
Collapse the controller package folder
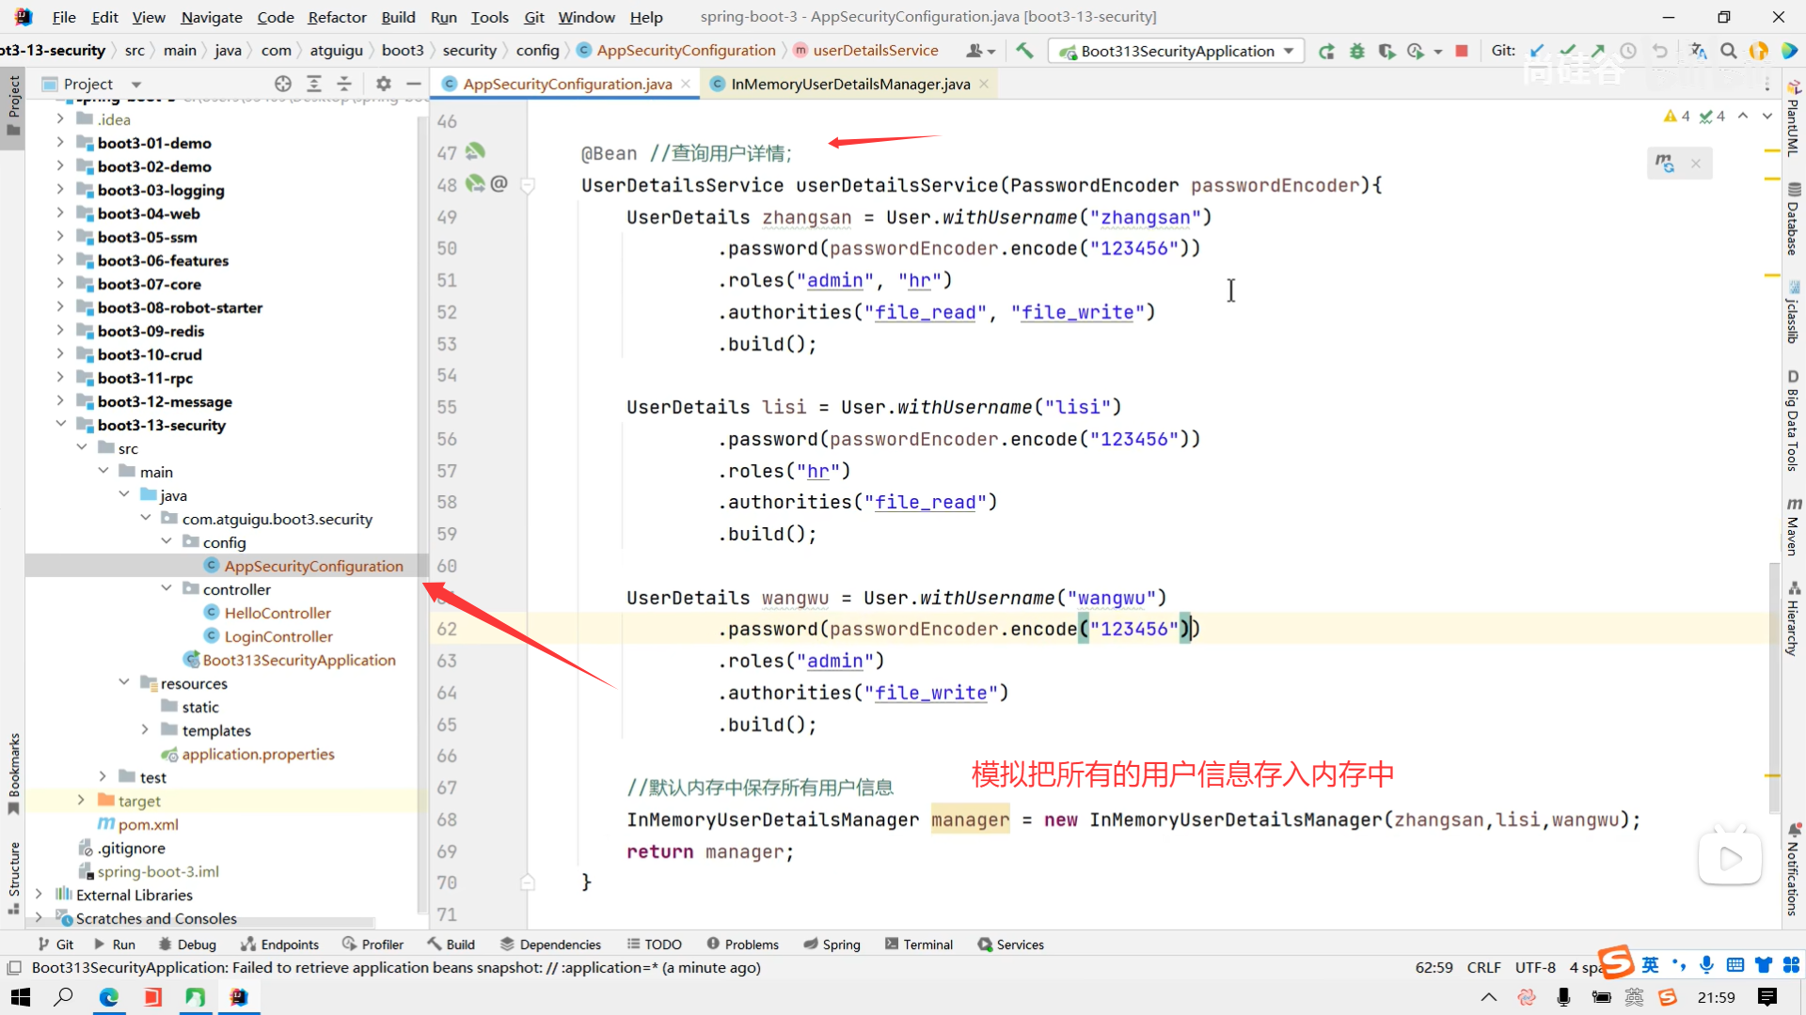pos(166,589)
